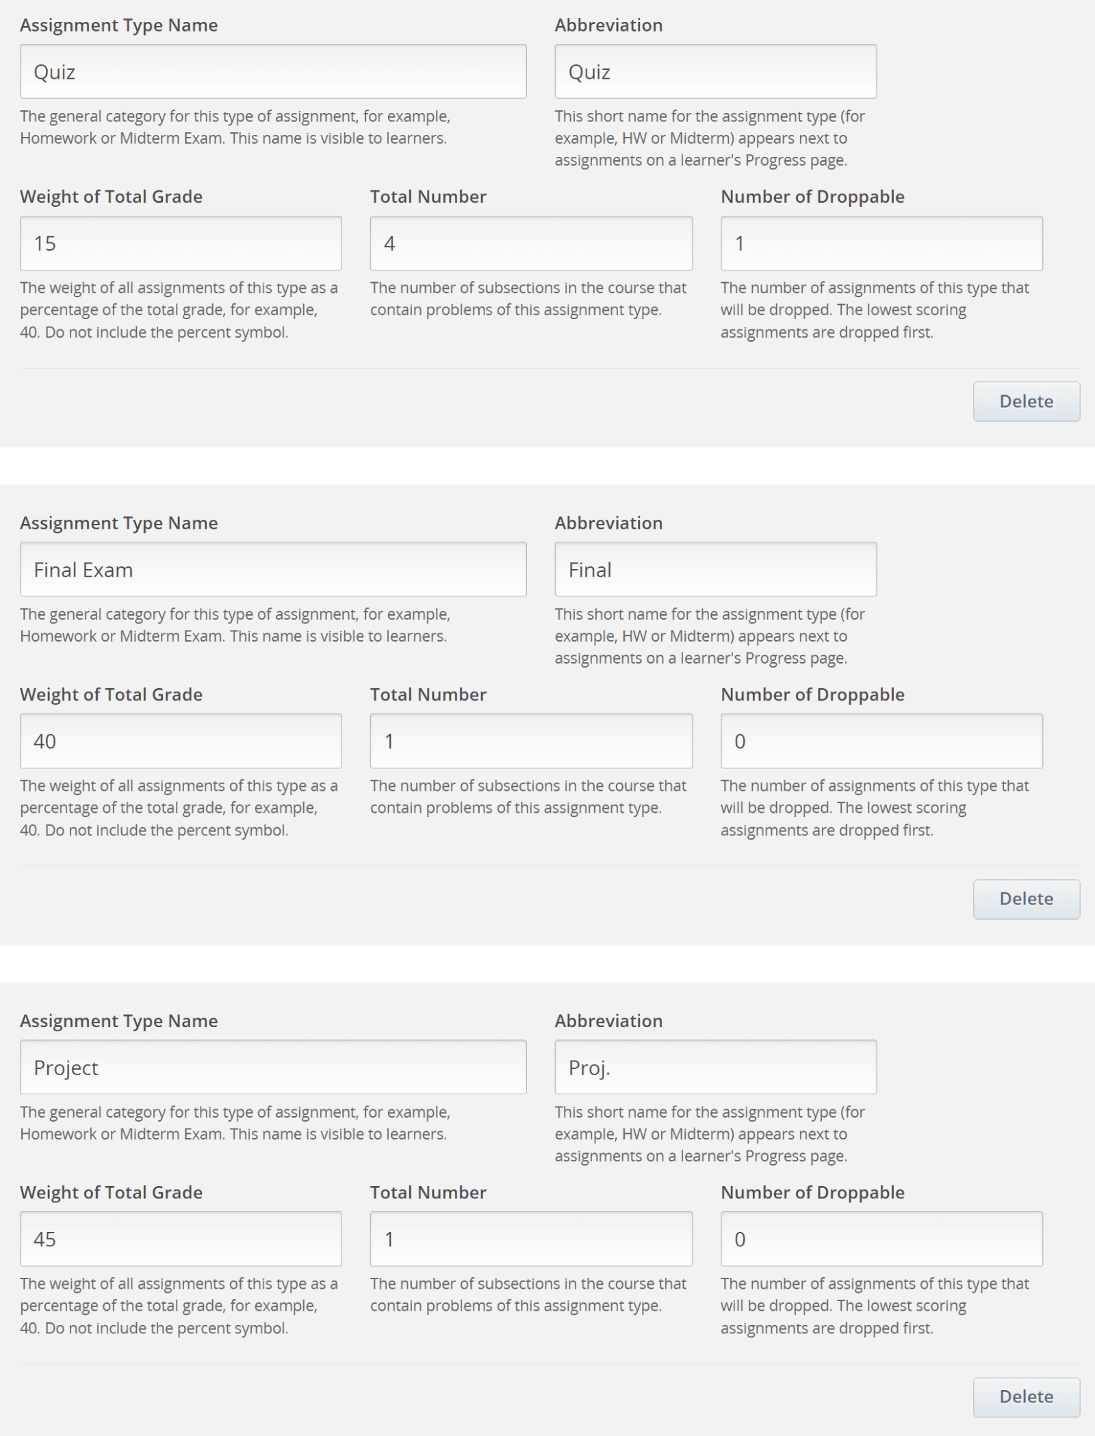Click the Project Total Number field

tap(532, 1238)
